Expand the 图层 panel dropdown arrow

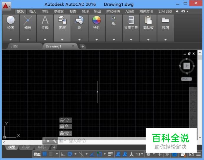62,40
